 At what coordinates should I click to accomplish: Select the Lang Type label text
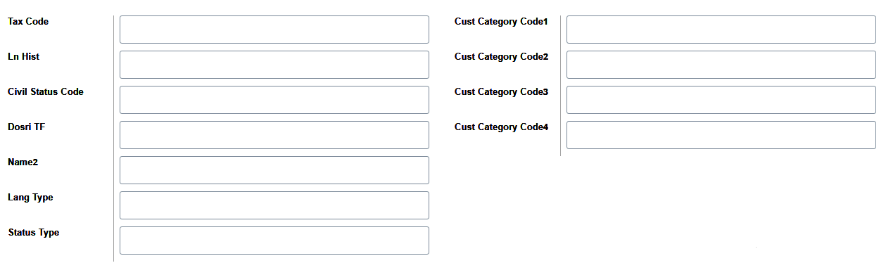point(30,198)
